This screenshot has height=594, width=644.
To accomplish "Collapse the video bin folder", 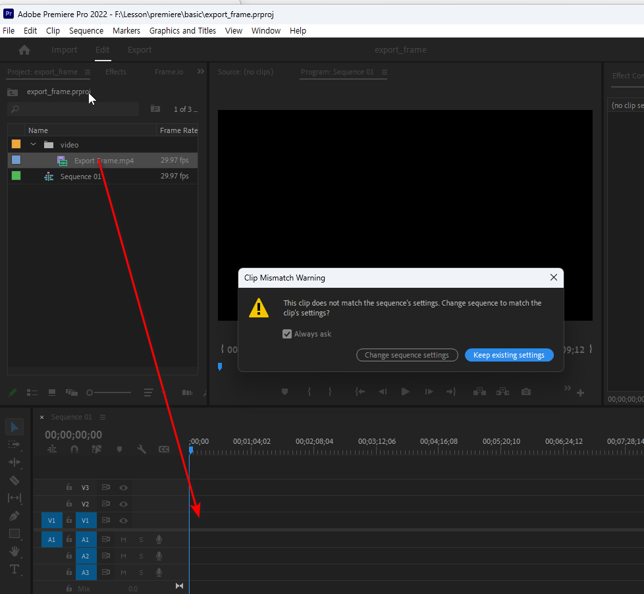I will tap(34, 145).
